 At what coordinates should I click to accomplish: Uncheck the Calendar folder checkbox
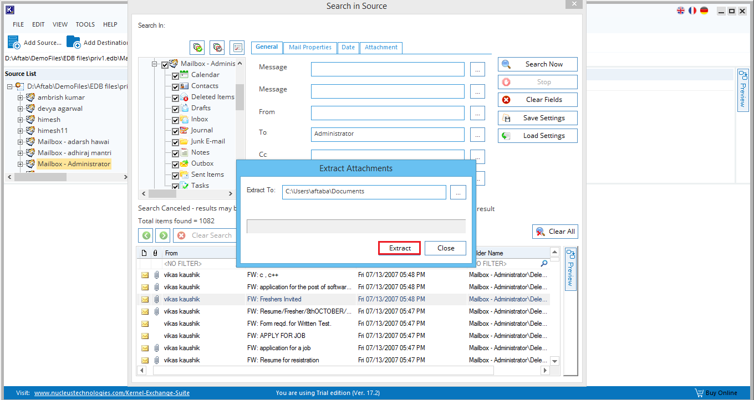tap(175, 75)
